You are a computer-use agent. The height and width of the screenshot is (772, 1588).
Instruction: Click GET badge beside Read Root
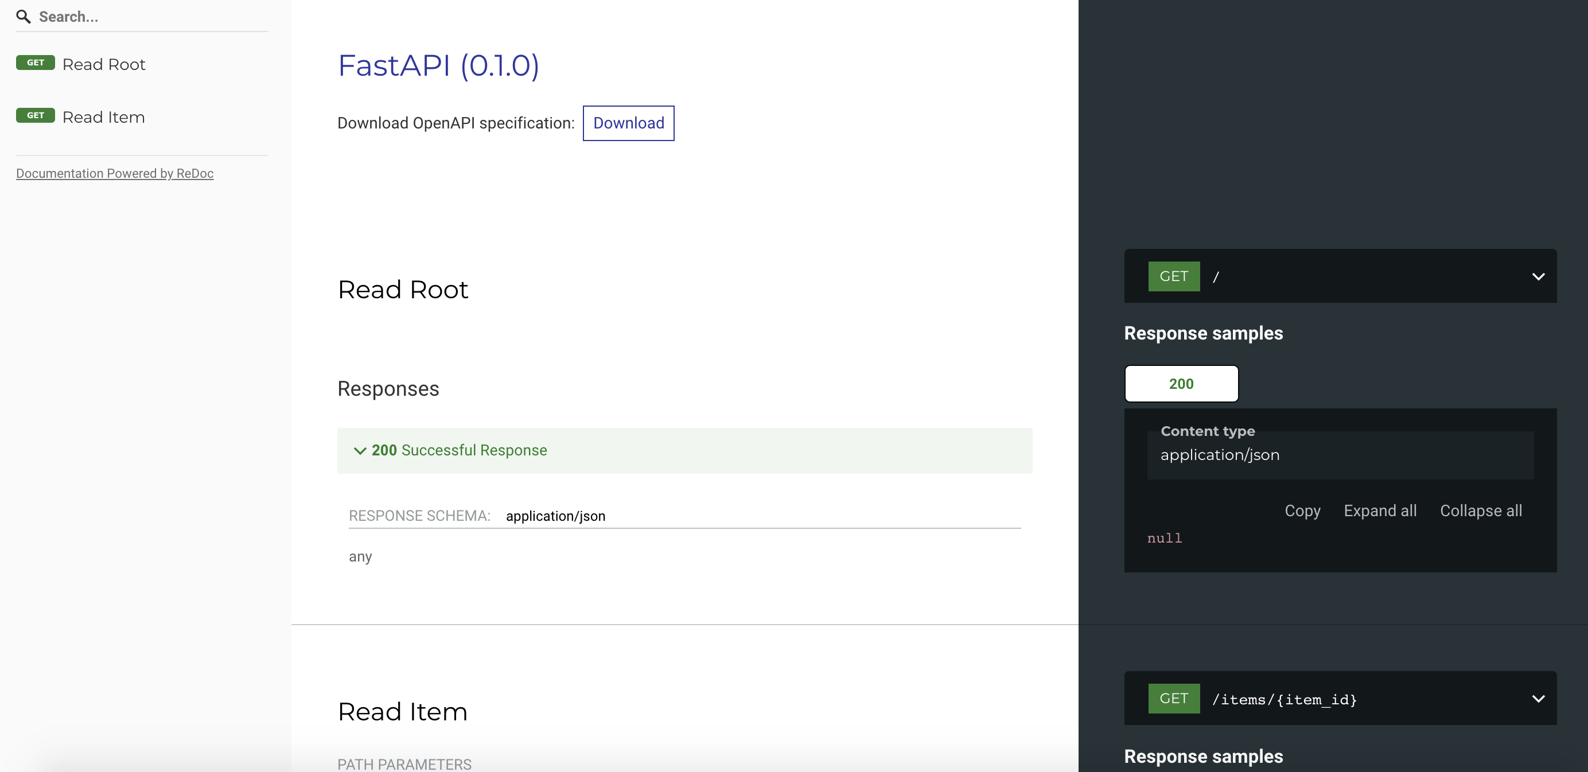coord(35,63)
